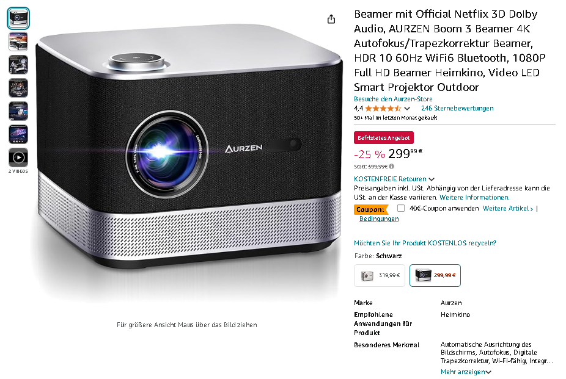Click the info icon beside the crossed-out price
This screenshot has width=566, height=379.
392,167
